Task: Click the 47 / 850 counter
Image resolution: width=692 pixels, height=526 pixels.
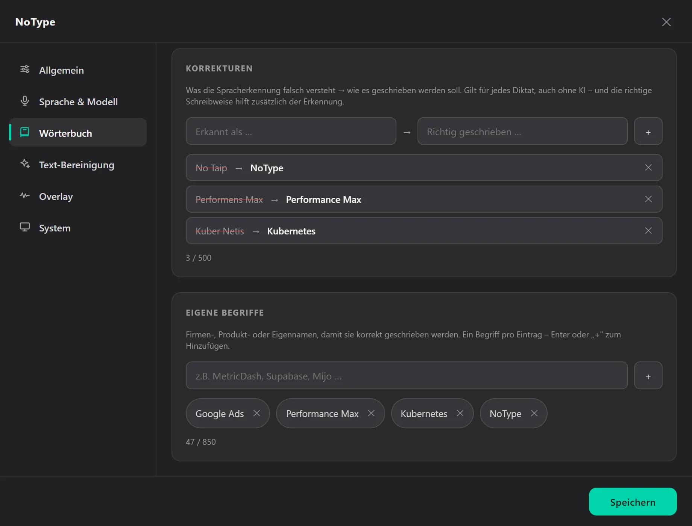Action: point(201,442)
